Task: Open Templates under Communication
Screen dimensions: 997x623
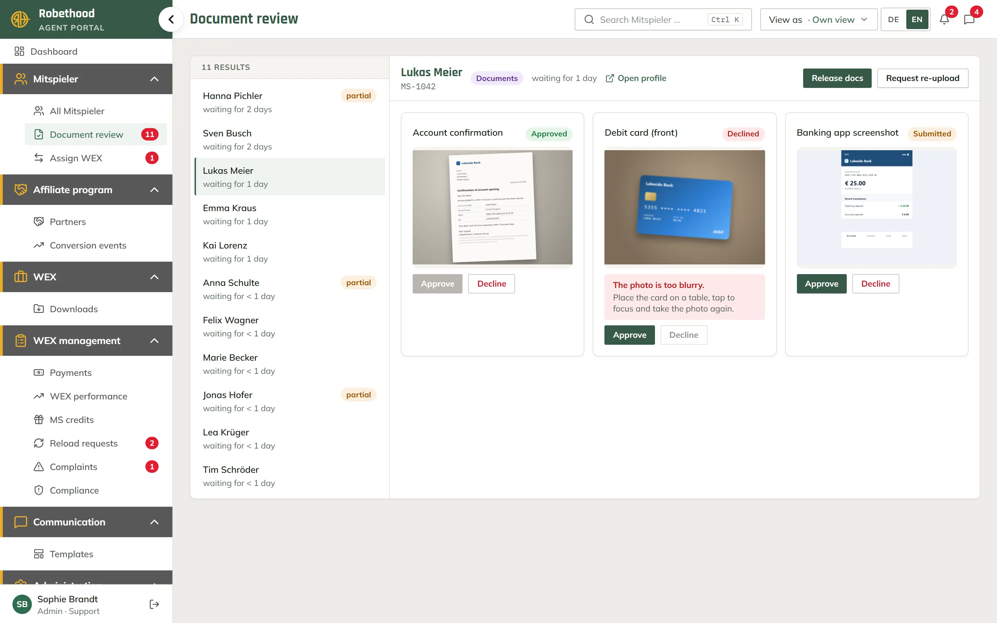Action: pyautogui.click(x=96, y=554)
